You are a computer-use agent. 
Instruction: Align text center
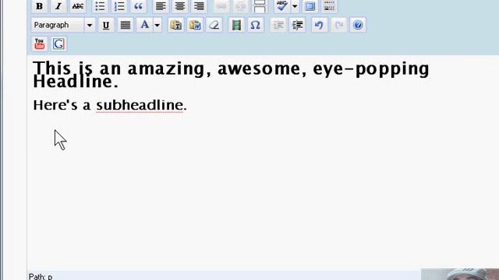(x=180, y=6)
